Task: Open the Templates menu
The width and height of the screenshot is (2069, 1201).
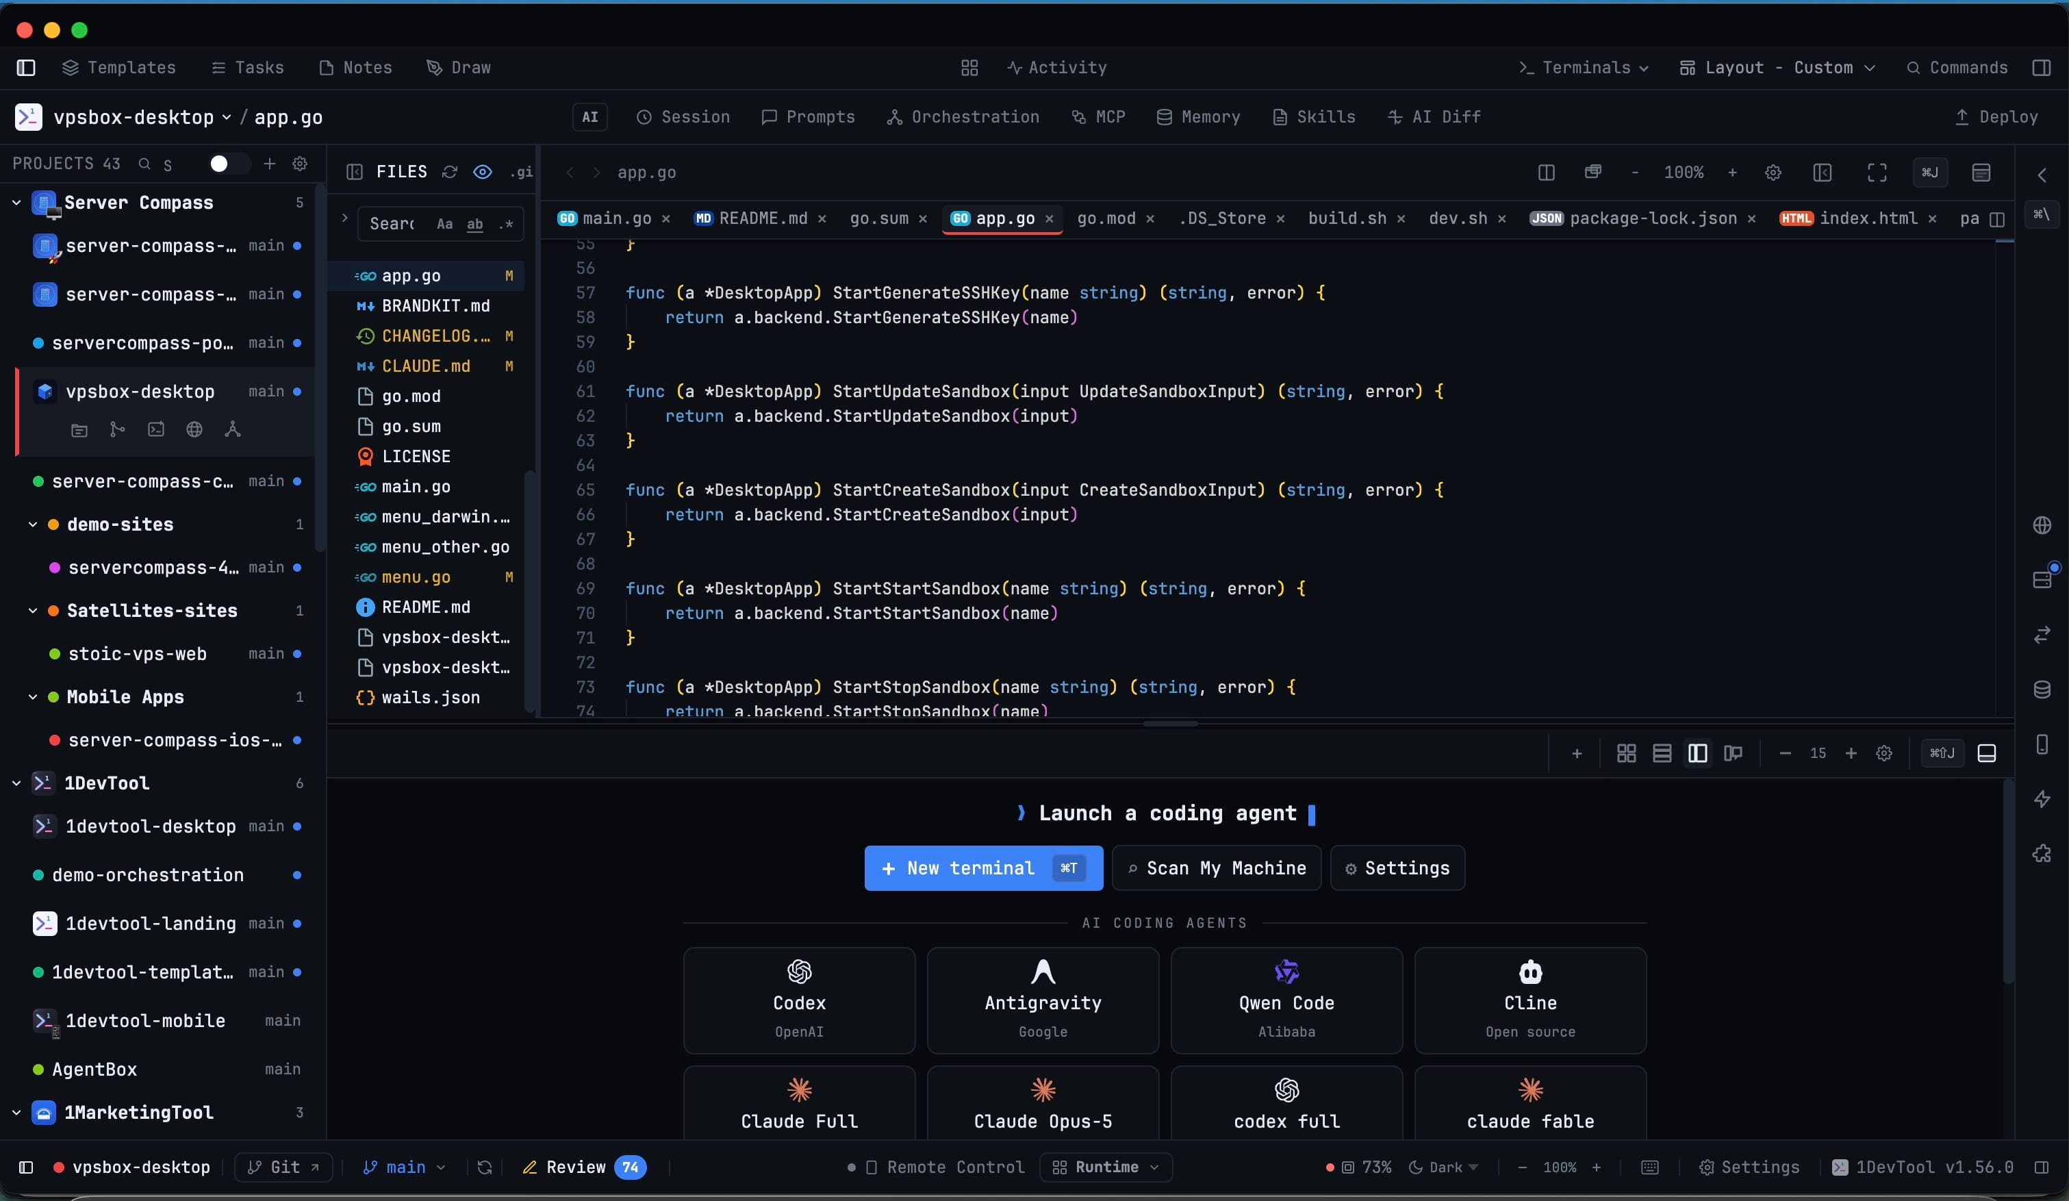Action: [x=119, y=67]
